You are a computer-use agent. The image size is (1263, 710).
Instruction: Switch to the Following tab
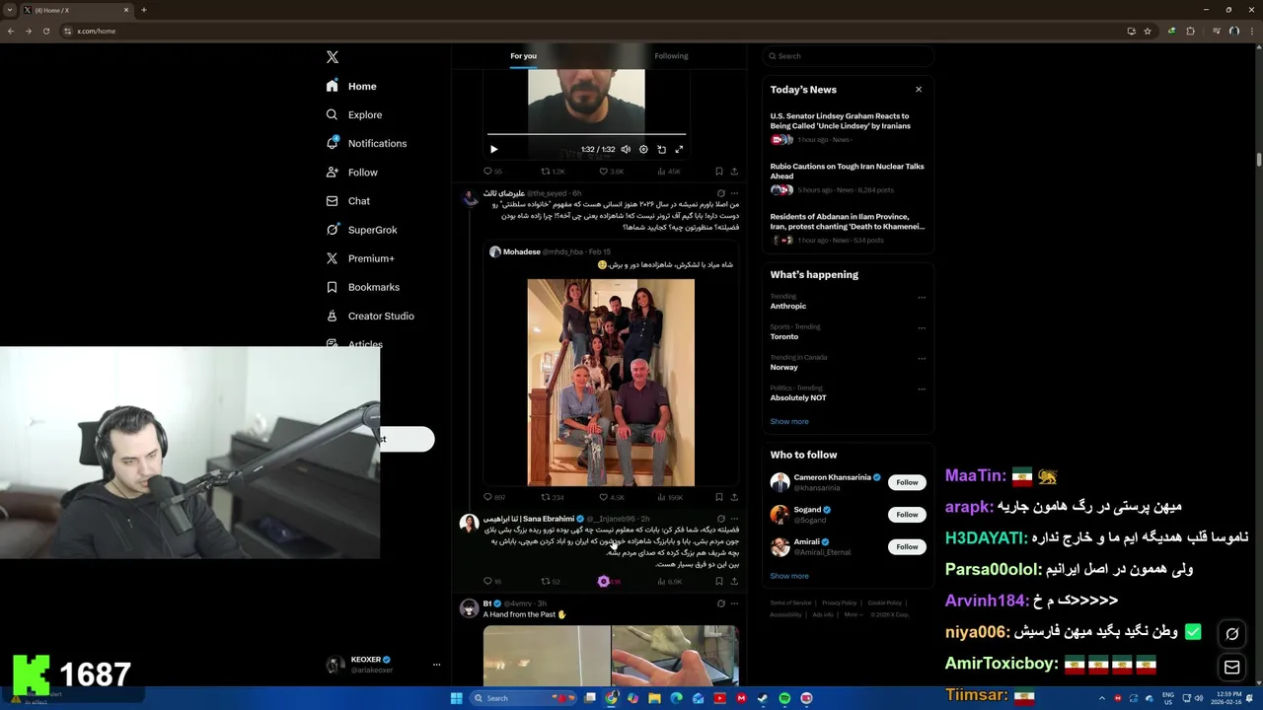pyautogui.click(x=671, y=56)
